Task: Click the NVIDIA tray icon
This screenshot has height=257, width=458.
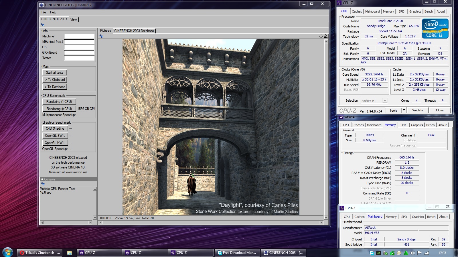Action: tap(378, 253)
